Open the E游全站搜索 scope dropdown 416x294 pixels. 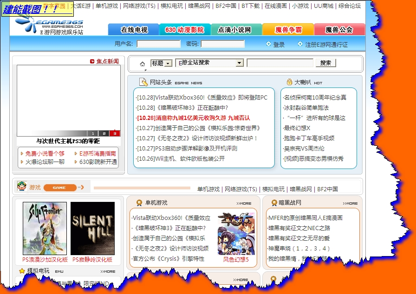coord(209,63)
